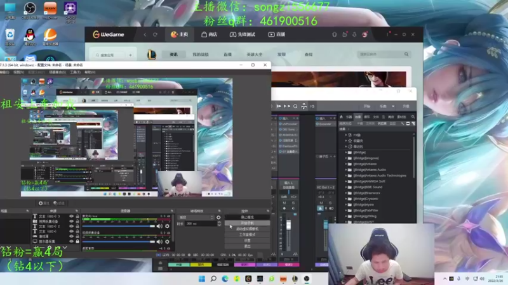Adjust first OBS mixer volume slider
The image size is (508, 285).
tap(119, 226)
